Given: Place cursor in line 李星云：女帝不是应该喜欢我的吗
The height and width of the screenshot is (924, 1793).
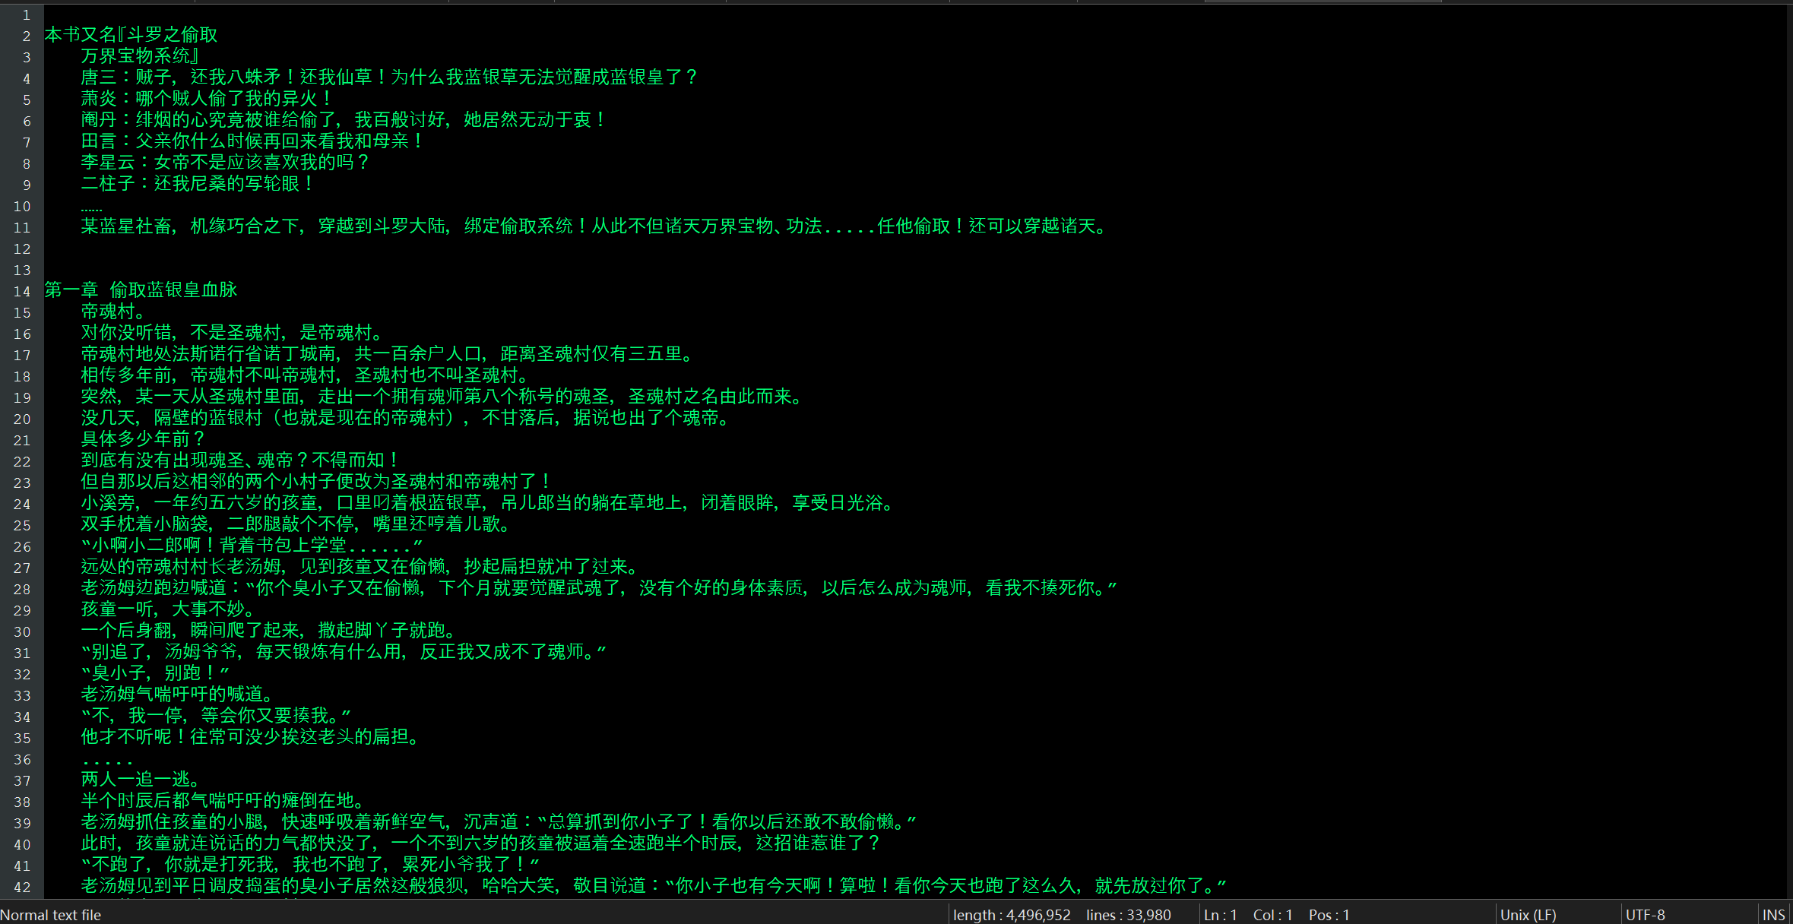Looking at the screenshot, I should [x=224, y=163].
